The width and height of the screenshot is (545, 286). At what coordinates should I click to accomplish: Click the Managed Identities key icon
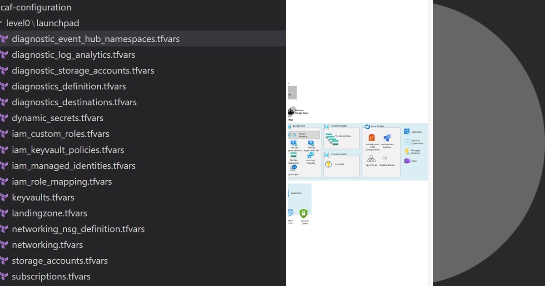click(x=407, y=152)
